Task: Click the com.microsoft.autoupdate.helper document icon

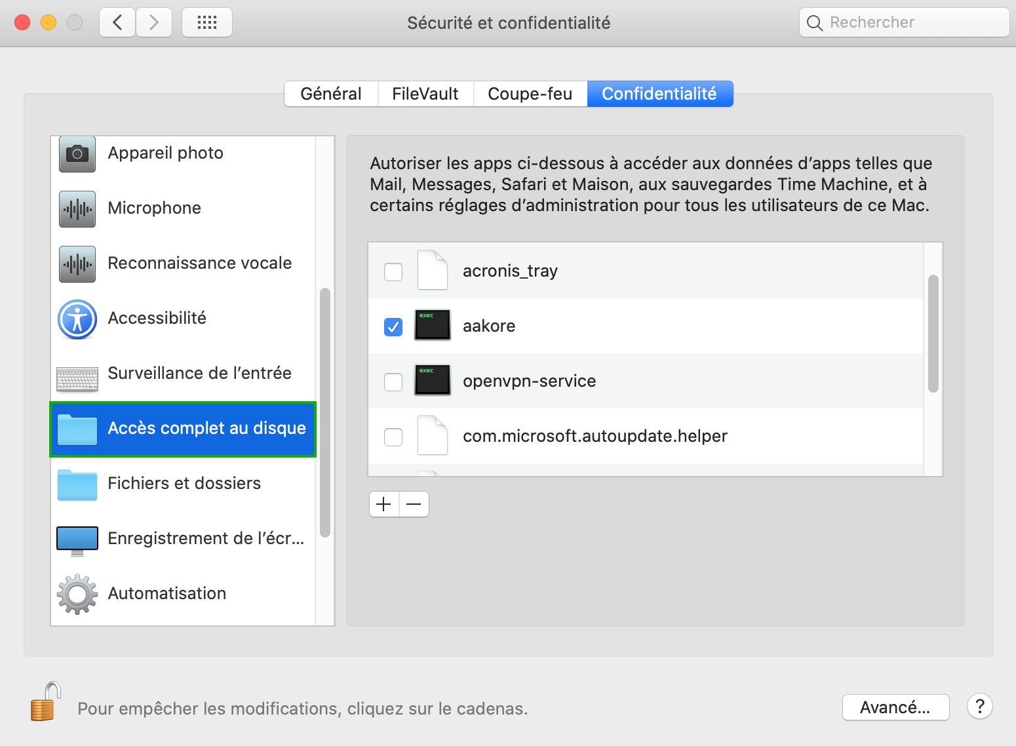Action: pyautogui.click(x=433, y=435)
